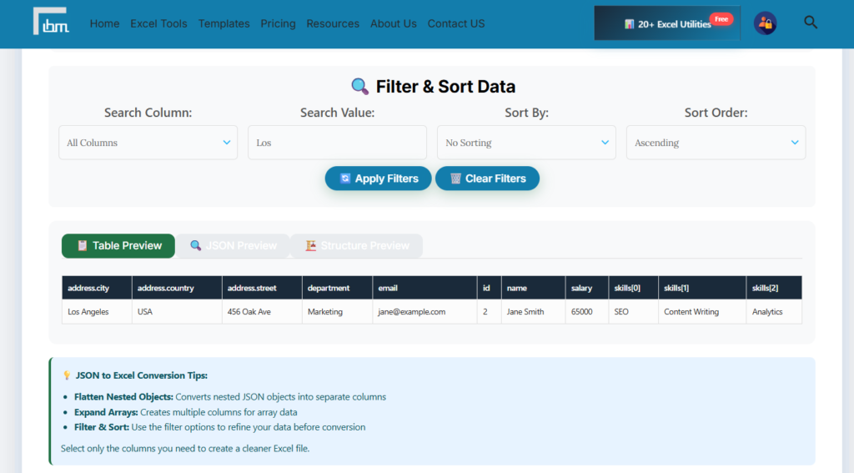Open the 20+ Excel Utilities banner button

click(667, 23)
